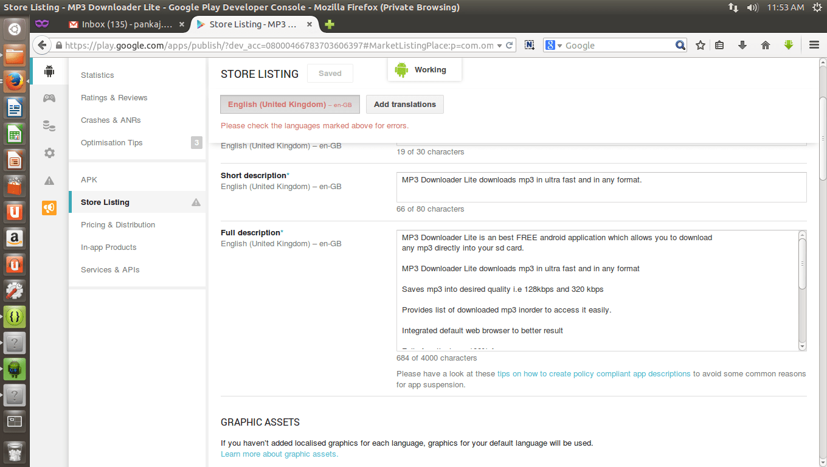Open Ubuntu Software Center from launcher

pos(15,187)
